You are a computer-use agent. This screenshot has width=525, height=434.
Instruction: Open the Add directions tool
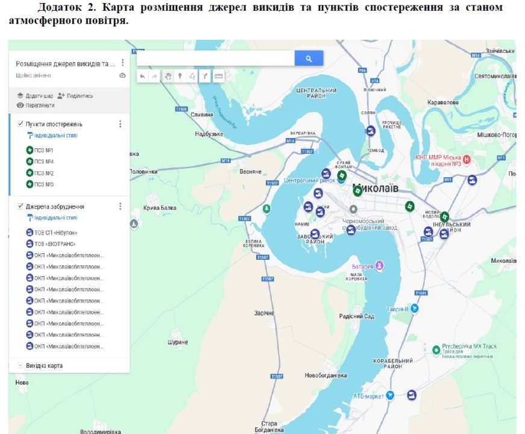click(204, 77)
